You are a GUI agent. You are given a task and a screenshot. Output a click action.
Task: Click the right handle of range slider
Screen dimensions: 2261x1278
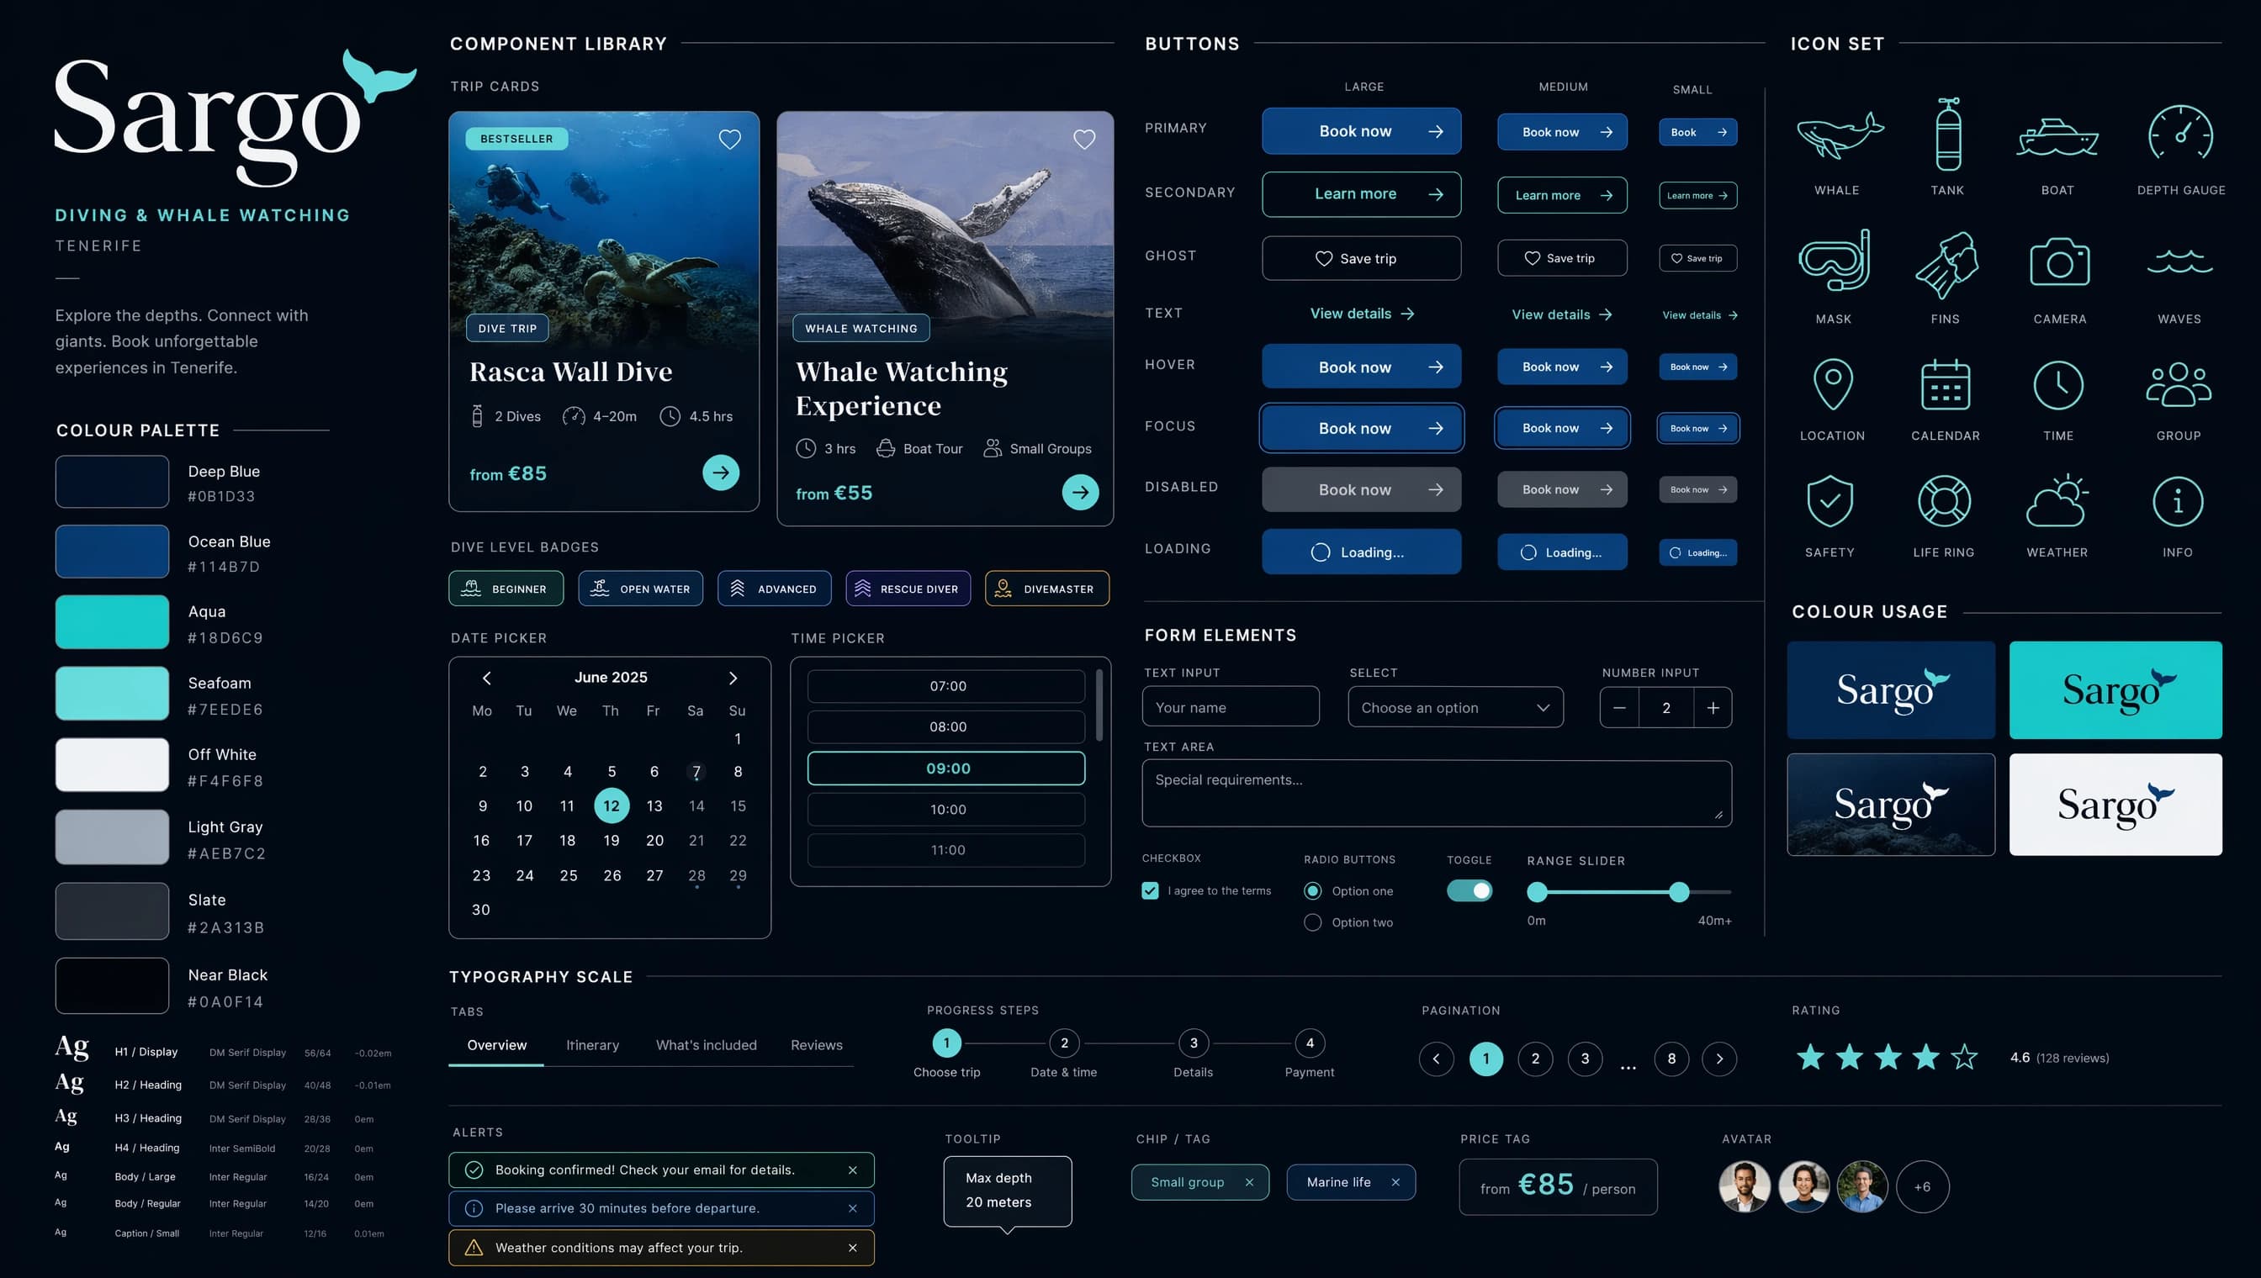[x=1678, y=892]
